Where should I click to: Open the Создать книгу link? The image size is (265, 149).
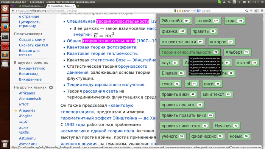click(32, 39)
